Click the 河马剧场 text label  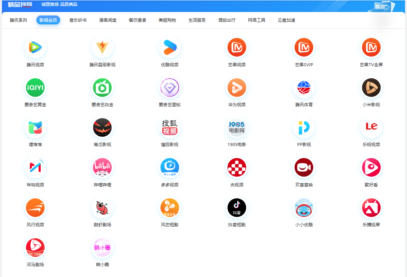coord(35,265)
